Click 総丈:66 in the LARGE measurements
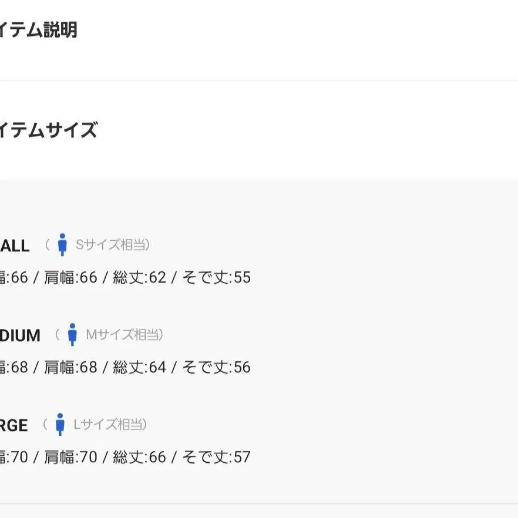Viewport: 518px width, 518px height. 139,457
